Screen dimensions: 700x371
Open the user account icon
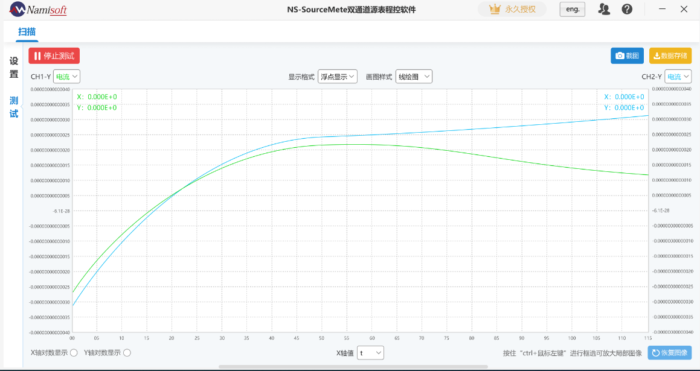pyautogui.click(x=603, y=9)
